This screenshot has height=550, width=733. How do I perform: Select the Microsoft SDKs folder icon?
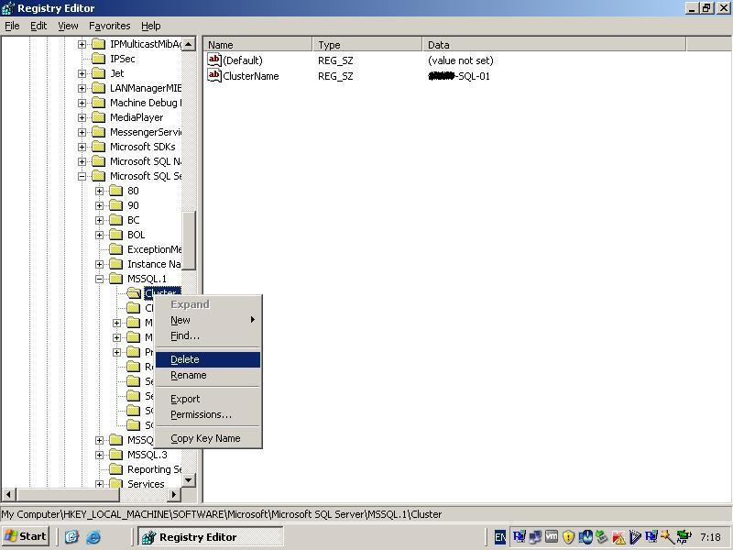click(99, 147)
